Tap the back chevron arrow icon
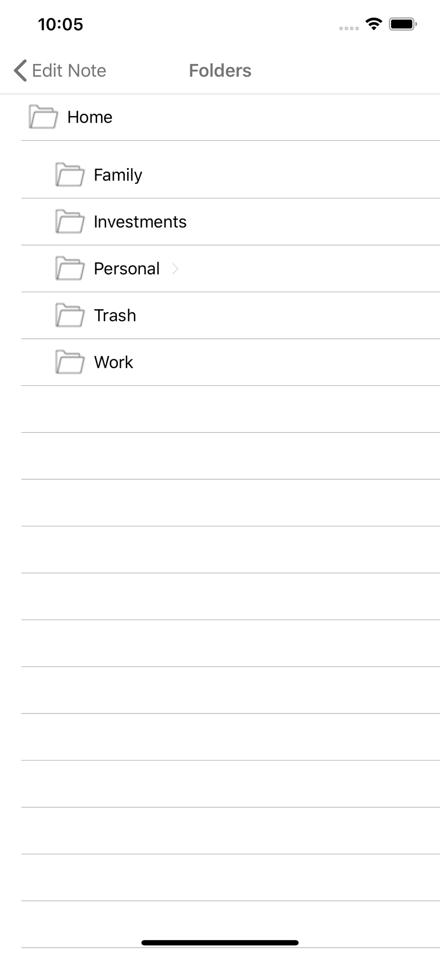The width and height of the screenshot is (440, 954). pos(20,71)
